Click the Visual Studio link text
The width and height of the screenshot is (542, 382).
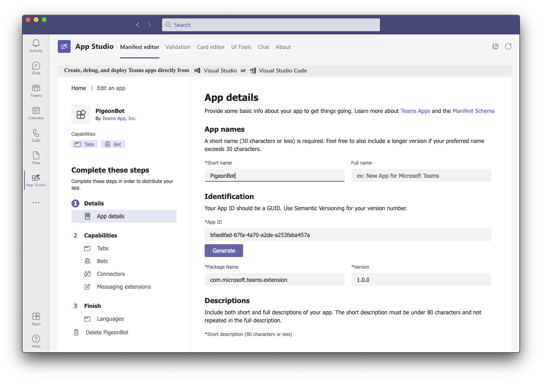[x=220, y=70]
